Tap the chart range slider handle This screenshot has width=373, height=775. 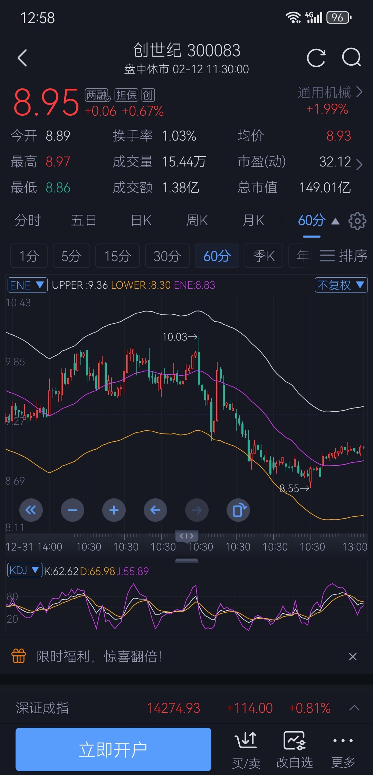[186, 536]
